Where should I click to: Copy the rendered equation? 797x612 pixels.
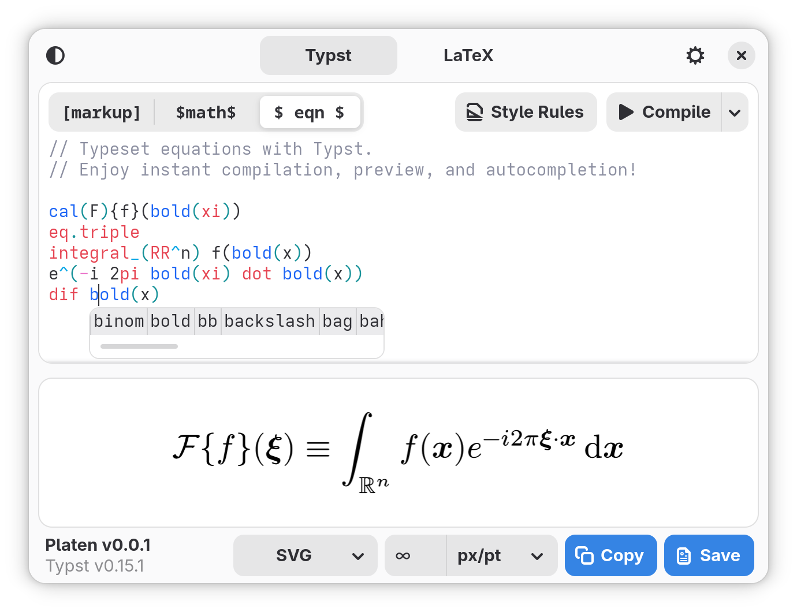point(611,555)
